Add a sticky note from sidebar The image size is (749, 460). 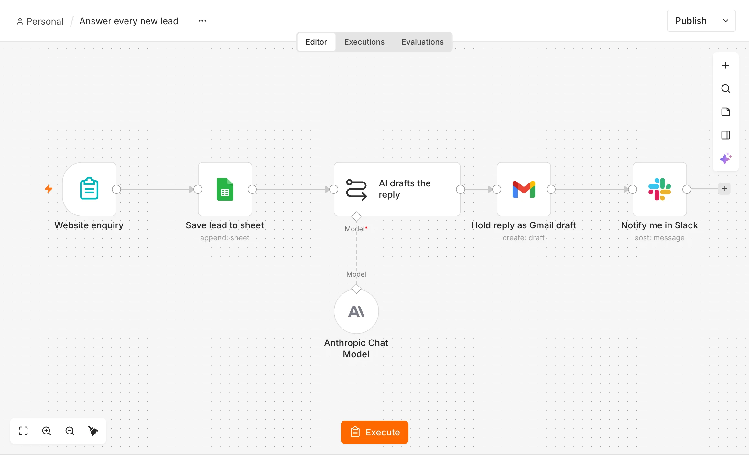[726, 112]
